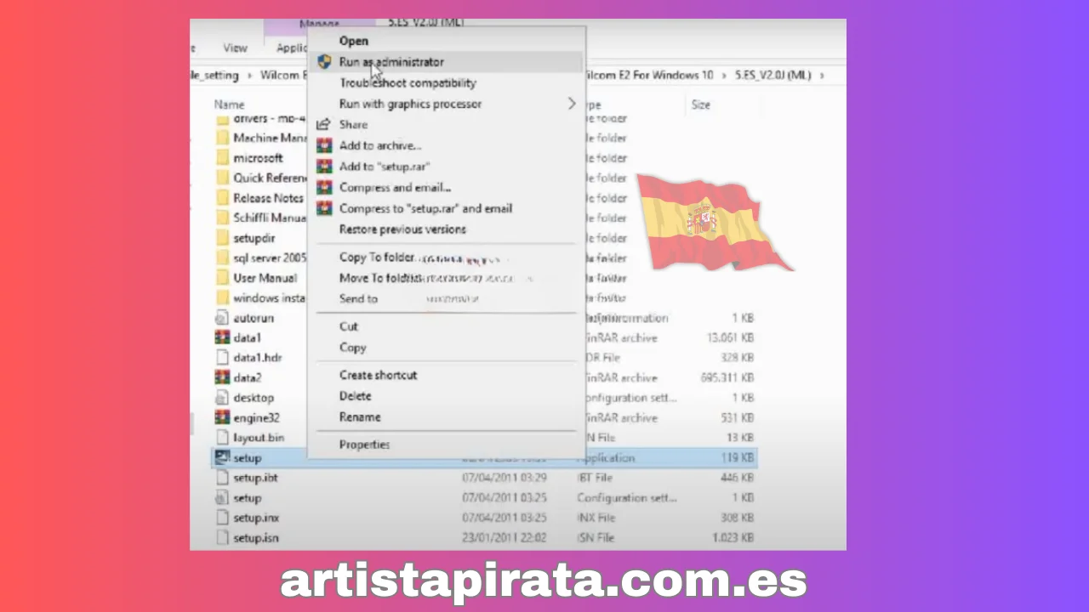The height and width of the screenshot is (612, 1089).
Task: Click the data1 archive icon
Action: tap(222, 337)
